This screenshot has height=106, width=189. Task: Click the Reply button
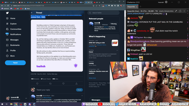pyautogui.click(x=79, y=90)
